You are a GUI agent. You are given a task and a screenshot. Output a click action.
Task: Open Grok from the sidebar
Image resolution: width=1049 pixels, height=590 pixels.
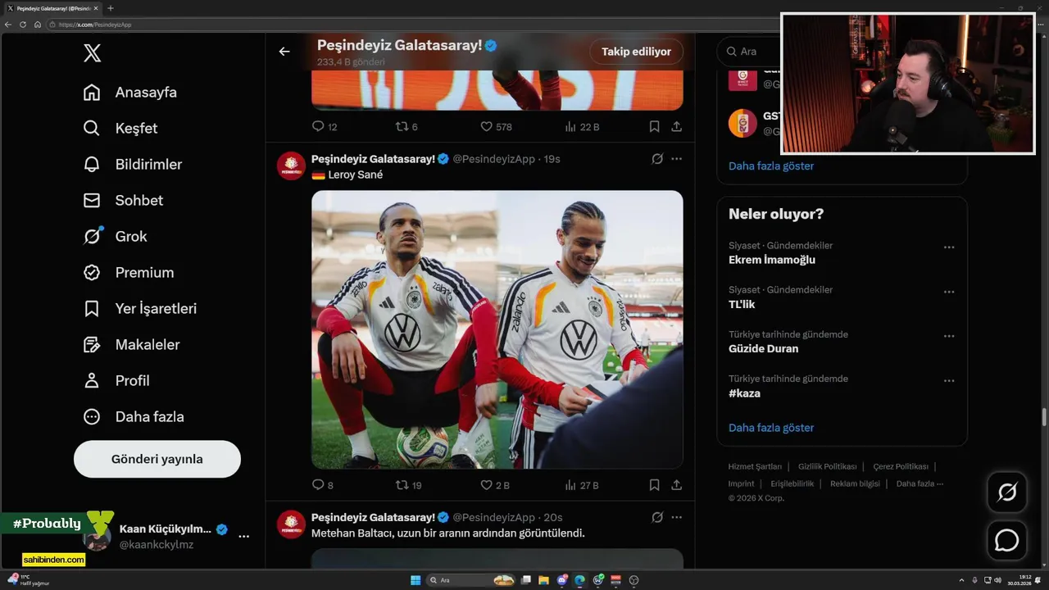click(116, 236)
